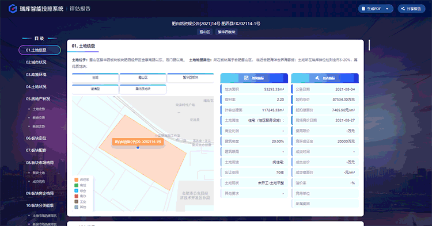Click the share icon on 分享报告 button

(x=403, y=9)
